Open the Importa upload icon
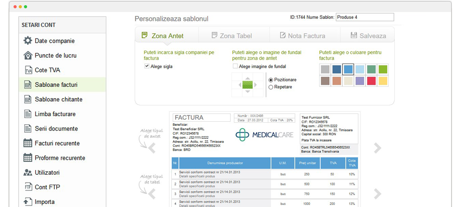 (28, 202)
